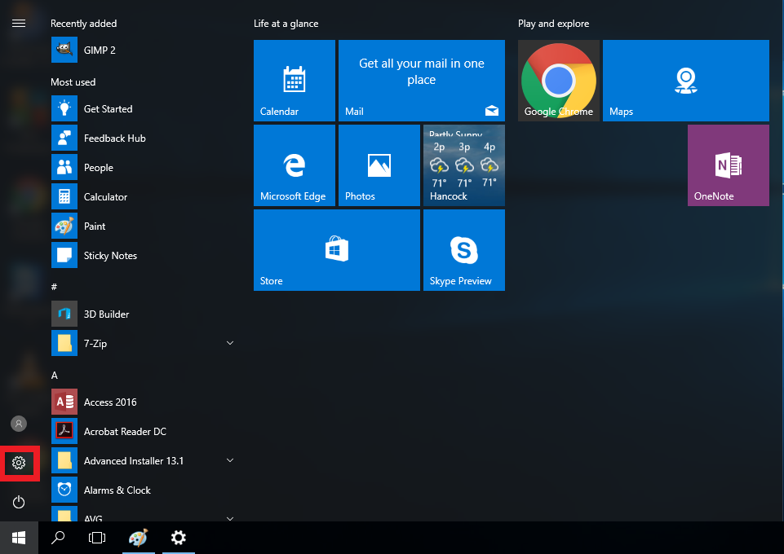Open the Photos tile

379,165
